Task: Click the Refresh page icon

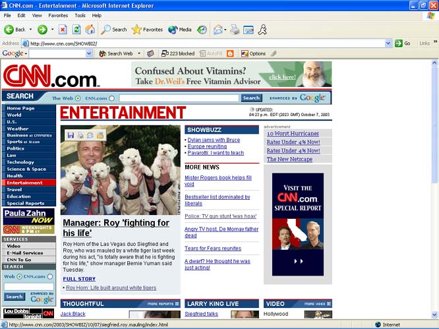Action: coord(76,30)
